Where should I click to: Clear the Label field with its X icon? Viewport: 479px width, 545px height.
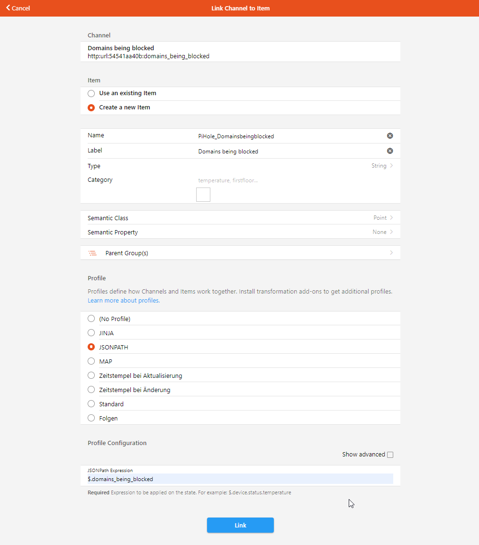coord(390,151)
